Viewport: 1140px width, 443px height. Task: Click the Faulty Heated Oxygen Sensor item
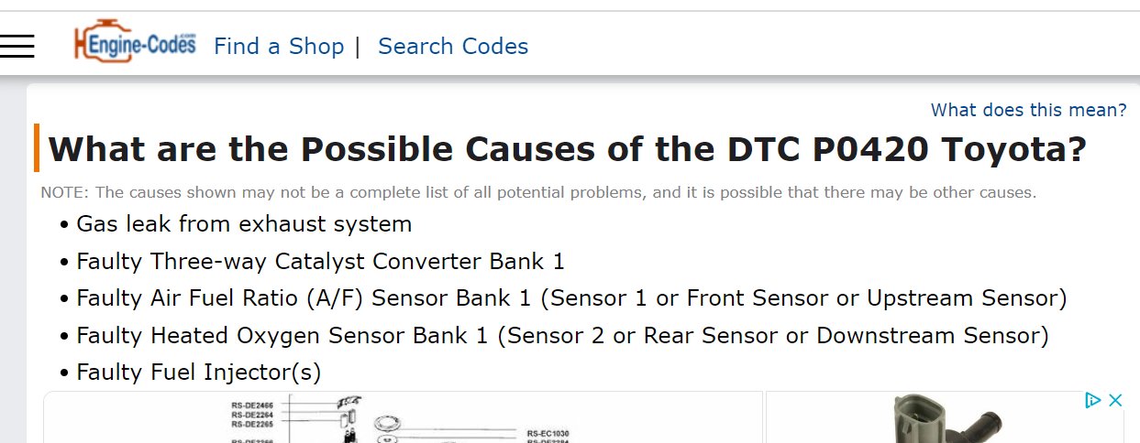coord(562,336)
